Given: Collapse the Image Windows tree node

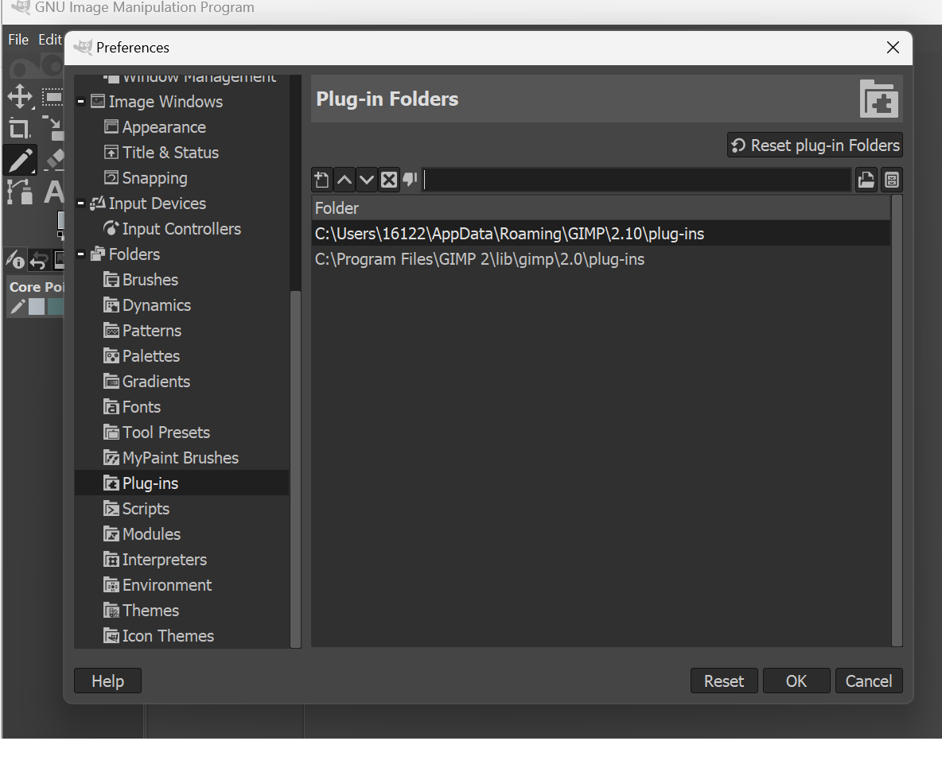Looking at the screenshot, I should [80, 102].
